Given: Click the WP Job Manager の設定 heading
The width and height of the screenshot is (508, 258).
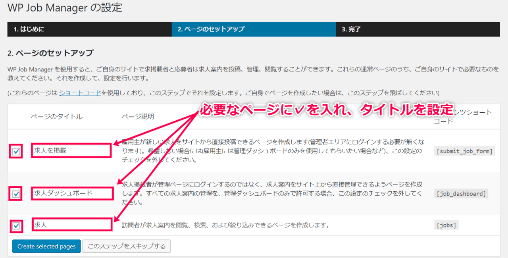Looking at the screenshot, I should point(65,7).
